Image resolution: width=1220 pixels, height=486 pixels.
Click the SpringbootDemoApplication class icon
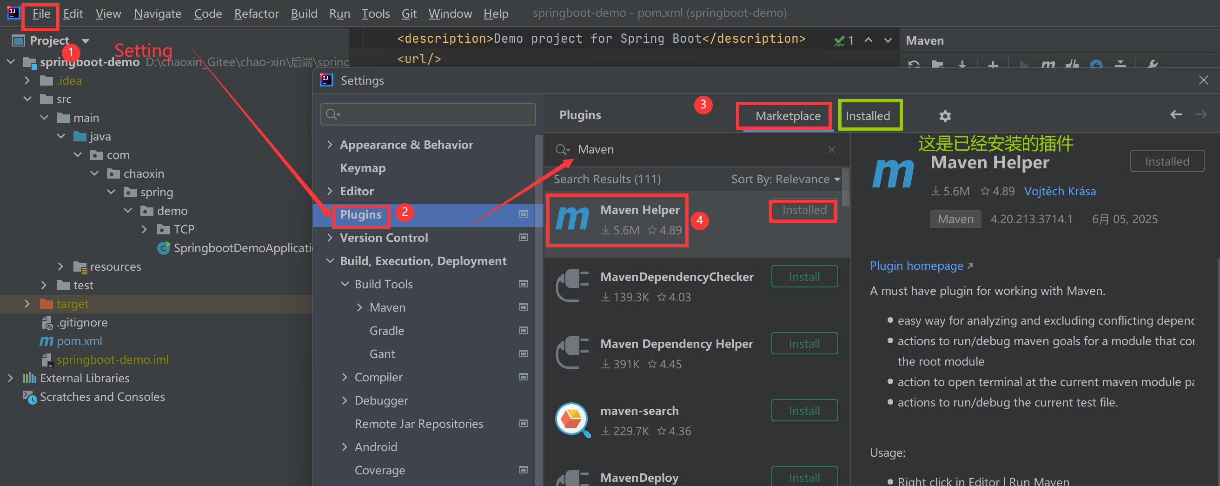164,248
